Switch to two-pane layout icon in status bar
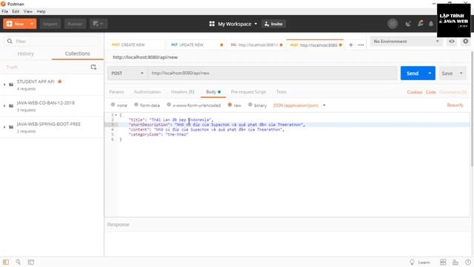 [443, 262]
